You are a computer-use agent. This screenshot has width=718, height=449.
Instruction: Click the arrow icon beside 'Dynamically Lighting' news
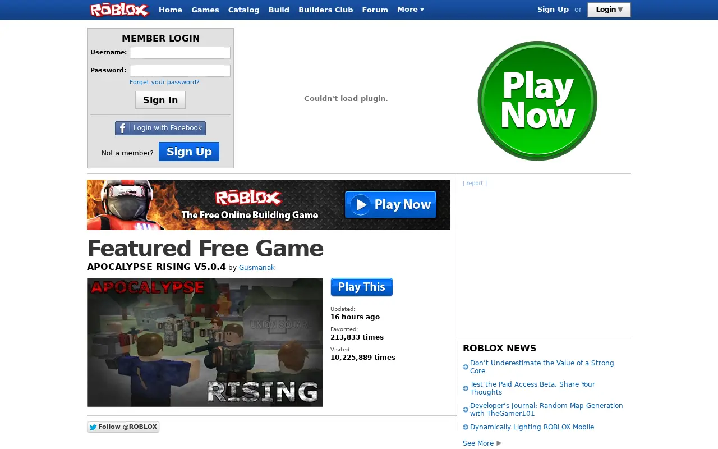coord(466,427)
